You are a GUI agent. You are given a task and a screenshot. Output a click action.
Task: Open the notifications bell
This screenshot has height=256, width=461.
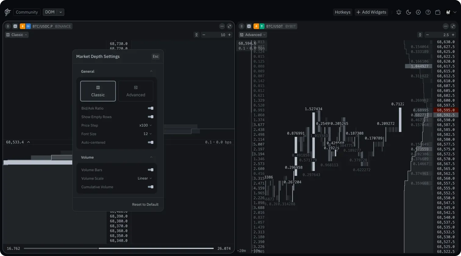tap(398, 12)
